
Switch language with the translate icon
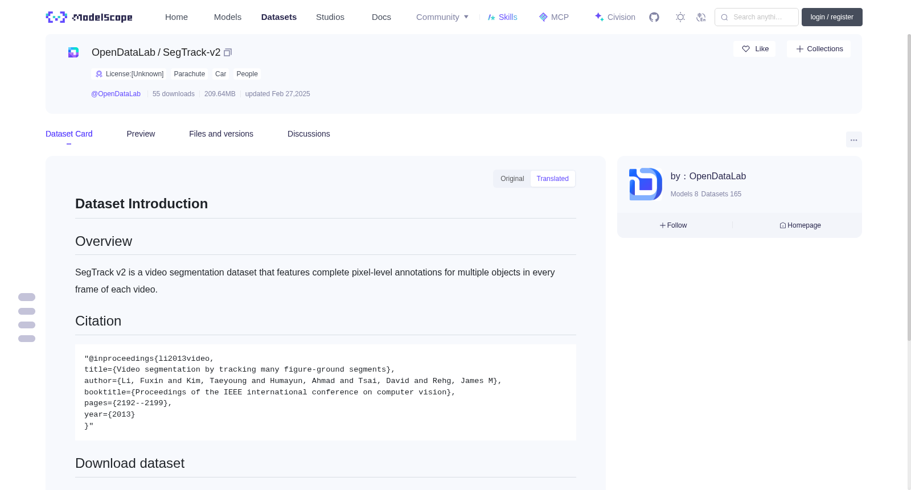pyautogui.click(x=701, y=17)
